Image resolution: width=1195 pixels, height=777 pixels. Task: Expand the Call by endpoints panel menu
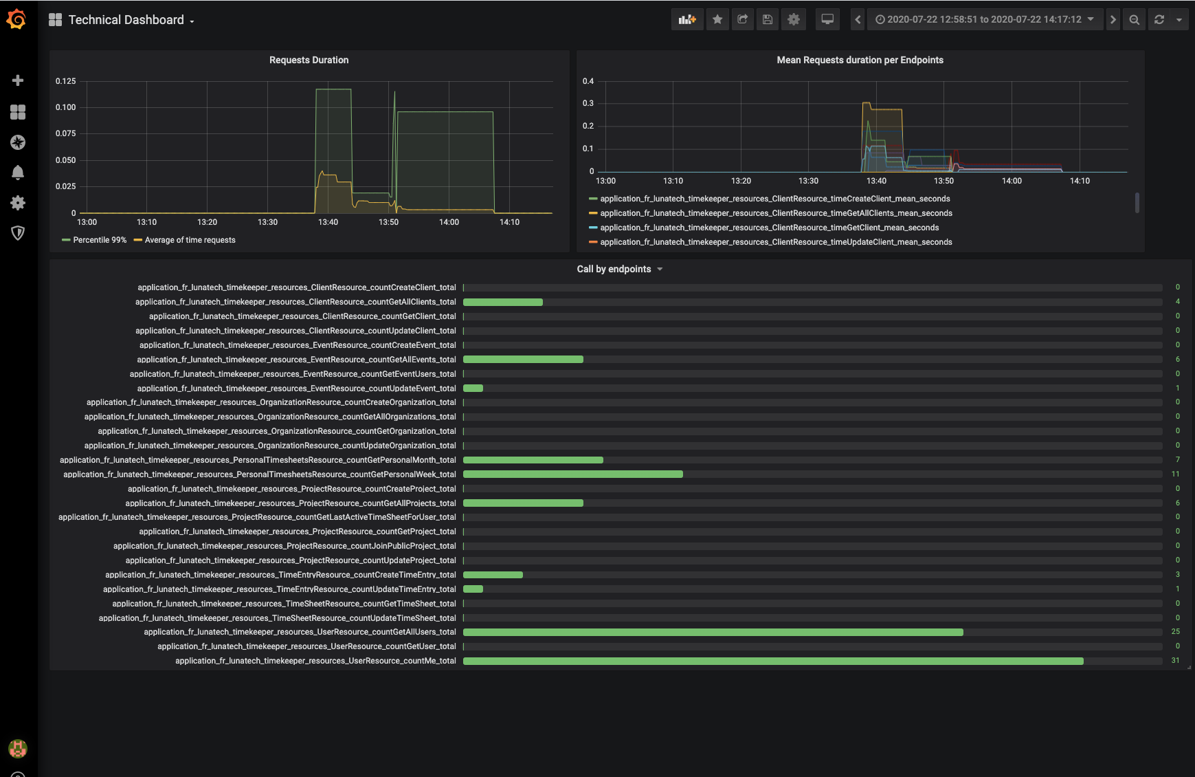[619, 269]
